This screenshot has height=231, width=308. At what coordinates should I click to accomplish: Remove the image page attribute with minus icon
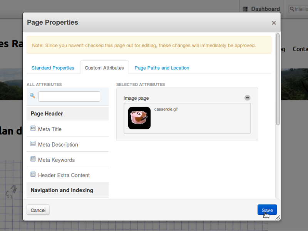point(247,98)
